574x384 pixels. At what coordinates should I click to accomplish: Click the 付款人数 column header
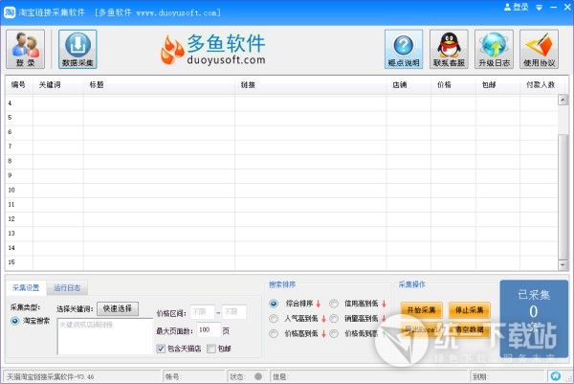click(541, 85)
